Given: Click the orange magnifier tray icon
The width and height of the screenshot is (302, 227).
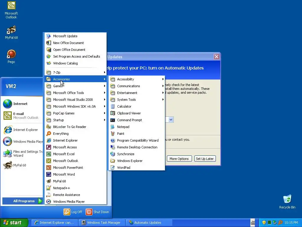Looking at the screenshot, I should tap(280, 223).
